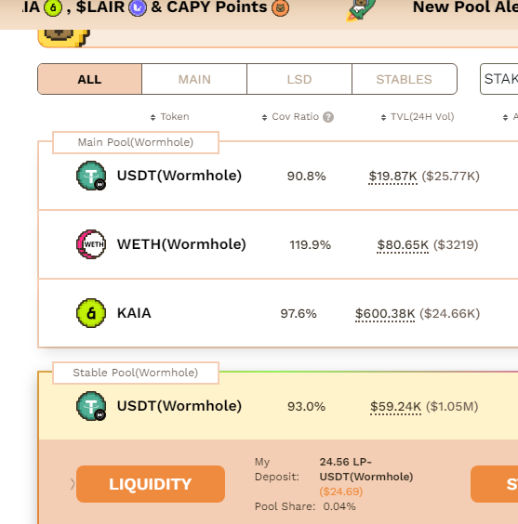Click the $LAIR blue icon in banner
518x524 pixels.
pyautogui.click(x=138, y=7)
